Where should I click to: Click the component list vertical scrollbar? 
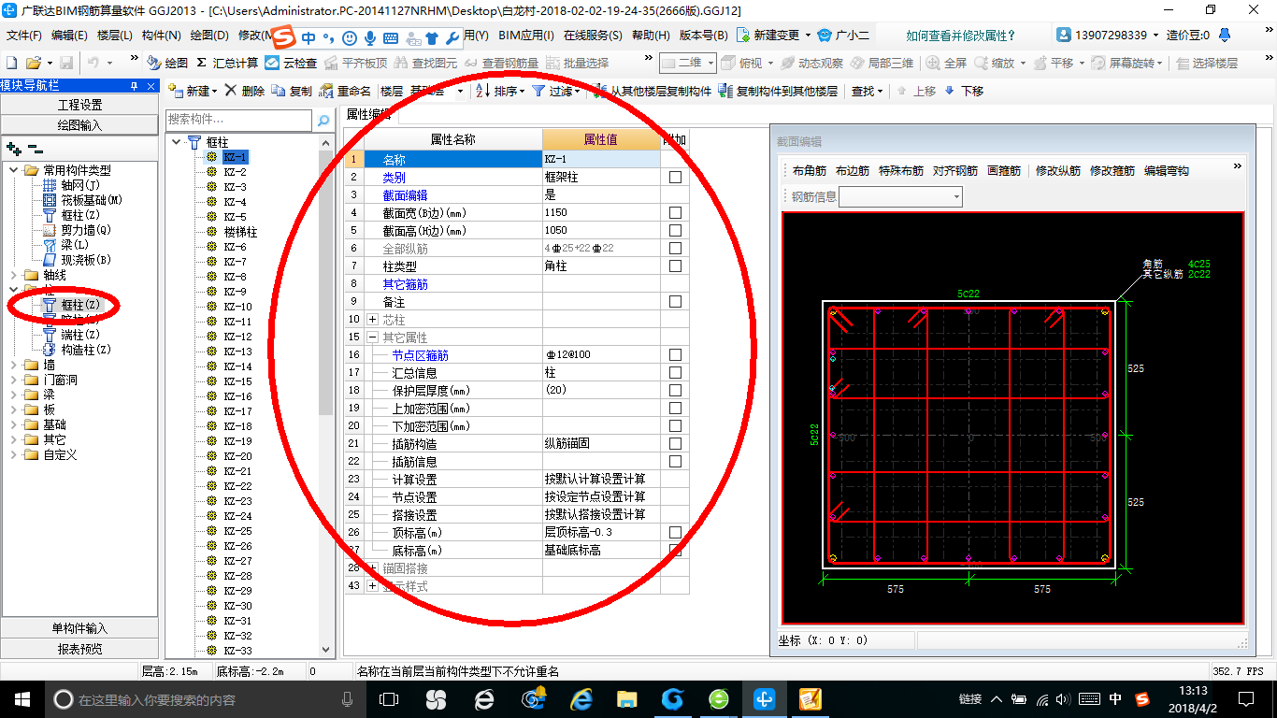[326, 396]
